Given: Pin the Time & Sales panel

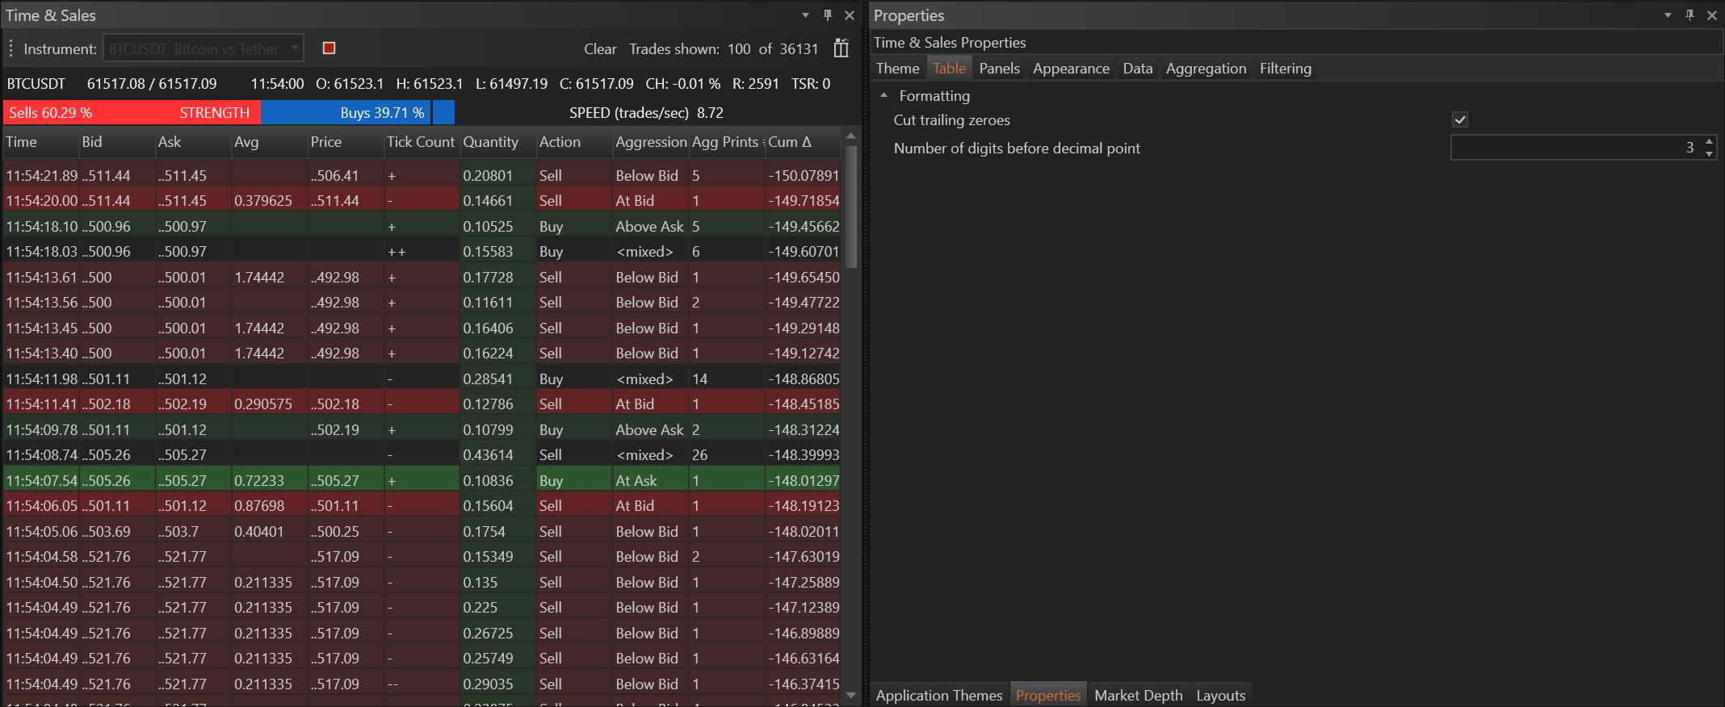Looking at the screenshot, I should (827, 15).
